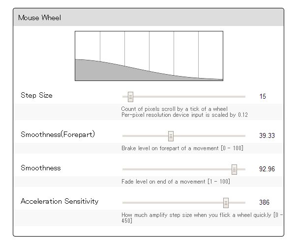The width and height of the screenshot is (298, 241).
Task: Click the 92.96 Smoothness value
Action: [x=267, y=169]
